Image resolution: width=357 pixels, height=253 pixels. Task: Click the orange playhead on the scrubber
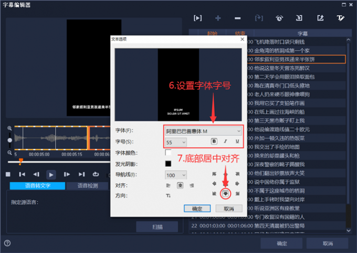[20, 161]
